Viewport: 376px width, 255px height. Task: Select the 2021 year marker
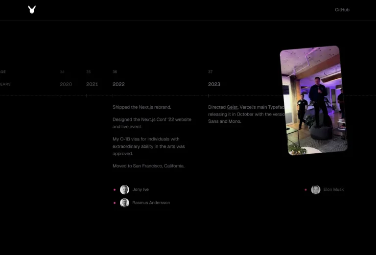(x=92, y=84)
